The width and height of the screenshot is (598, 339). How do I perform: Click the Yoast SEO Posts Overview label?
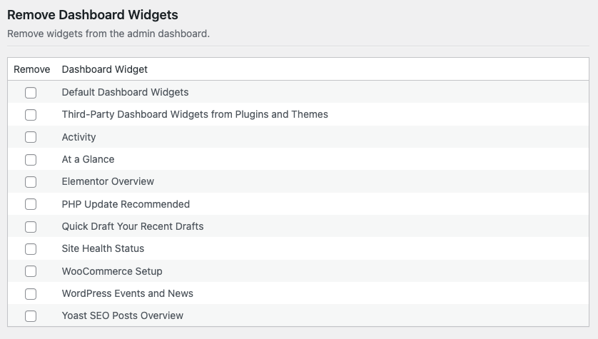(123, 315)
